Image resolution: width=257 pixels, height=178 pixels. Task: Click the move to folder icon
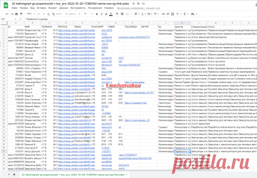coord(139,4)
